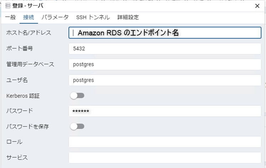
Task: Enable the パスワードを保存 switch
Action: (77, 126)
